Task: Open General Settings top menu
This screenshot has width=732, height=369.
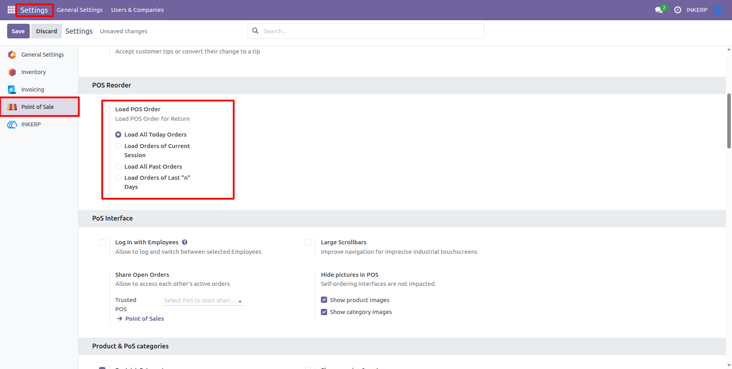Action: [80, 10]
